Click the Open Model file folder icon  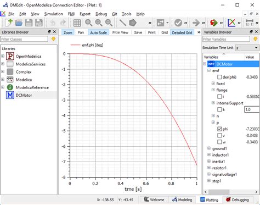pyautogui.click(x=19, y=23)
